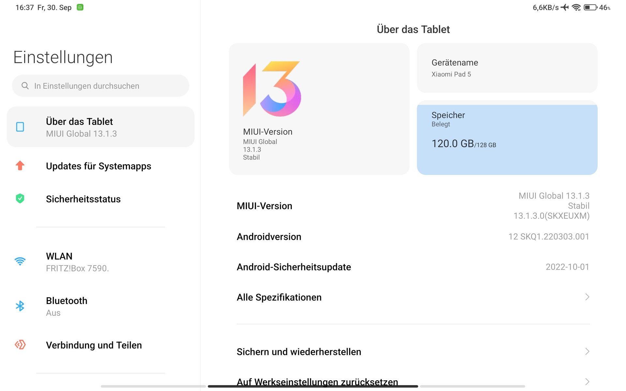The height and width of the screenshot is (391, 626).
Task: Tap the Bluetooth icon in sidebar
Action: pos(20,306)
